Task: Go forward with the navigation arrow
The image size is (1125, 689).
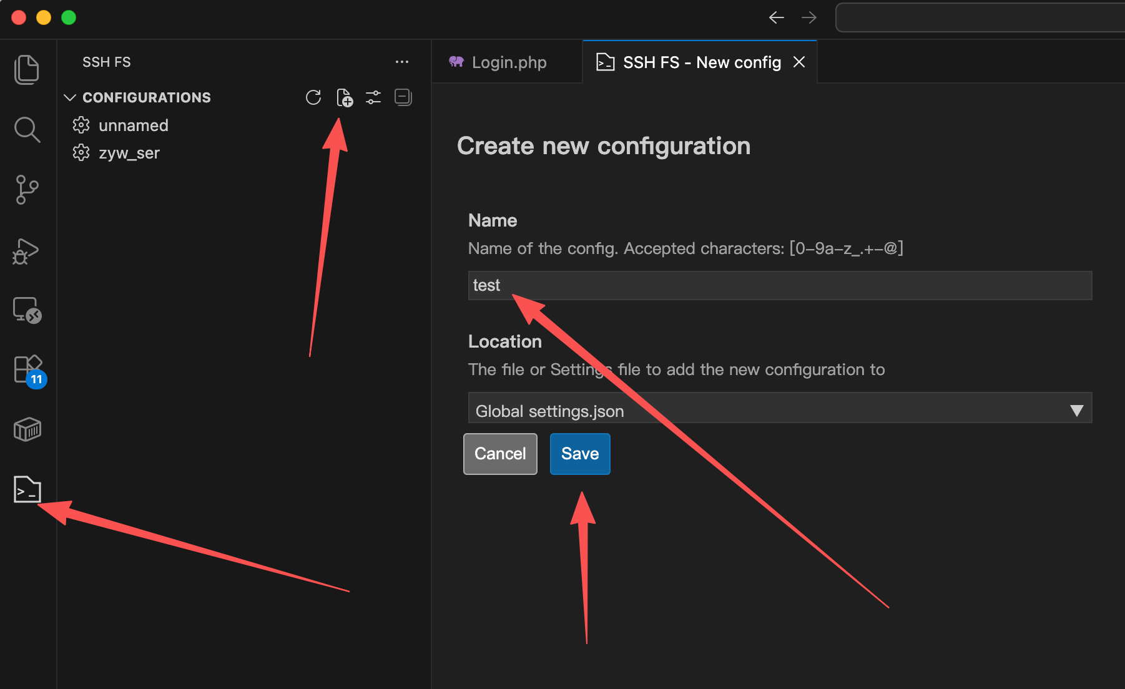Action: [808, 17]
